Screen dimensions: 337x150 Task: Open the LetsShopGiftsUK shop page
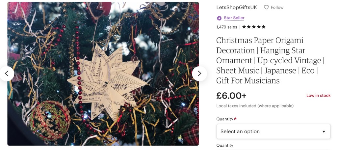(x=237, y=7)
